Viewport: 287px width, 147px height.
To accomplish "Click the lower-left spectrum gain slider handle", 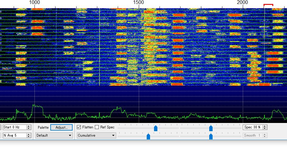I will (x=149, y=136).
